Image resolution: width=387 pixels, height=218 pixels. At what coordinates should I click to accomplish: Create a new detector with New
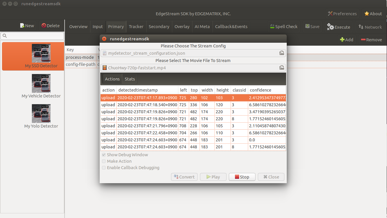point(27,26)
